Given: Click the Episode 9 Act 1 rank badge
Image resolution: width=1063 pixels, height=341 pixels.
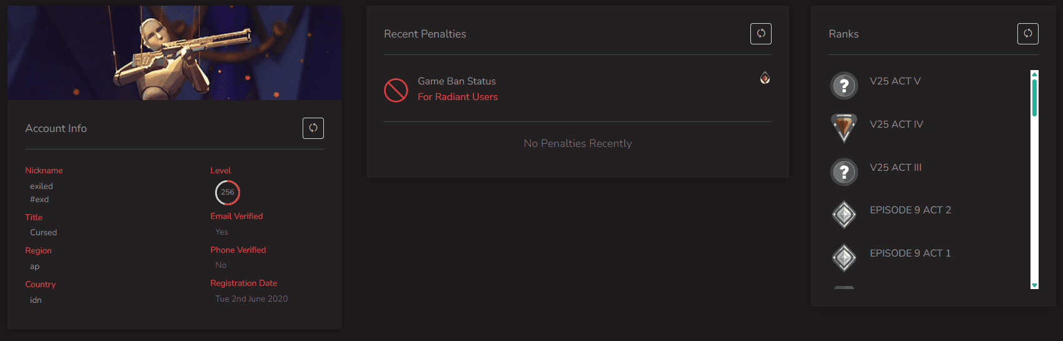Looking at the screenshot, I should coord(844,257).
